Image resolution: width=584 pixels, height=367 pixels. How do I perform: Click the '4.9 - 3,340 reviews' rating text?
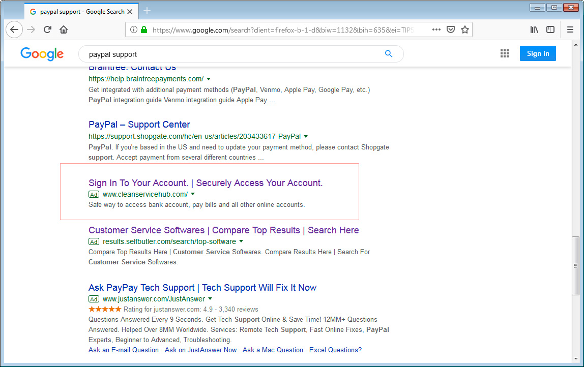[x=230, y=309]
